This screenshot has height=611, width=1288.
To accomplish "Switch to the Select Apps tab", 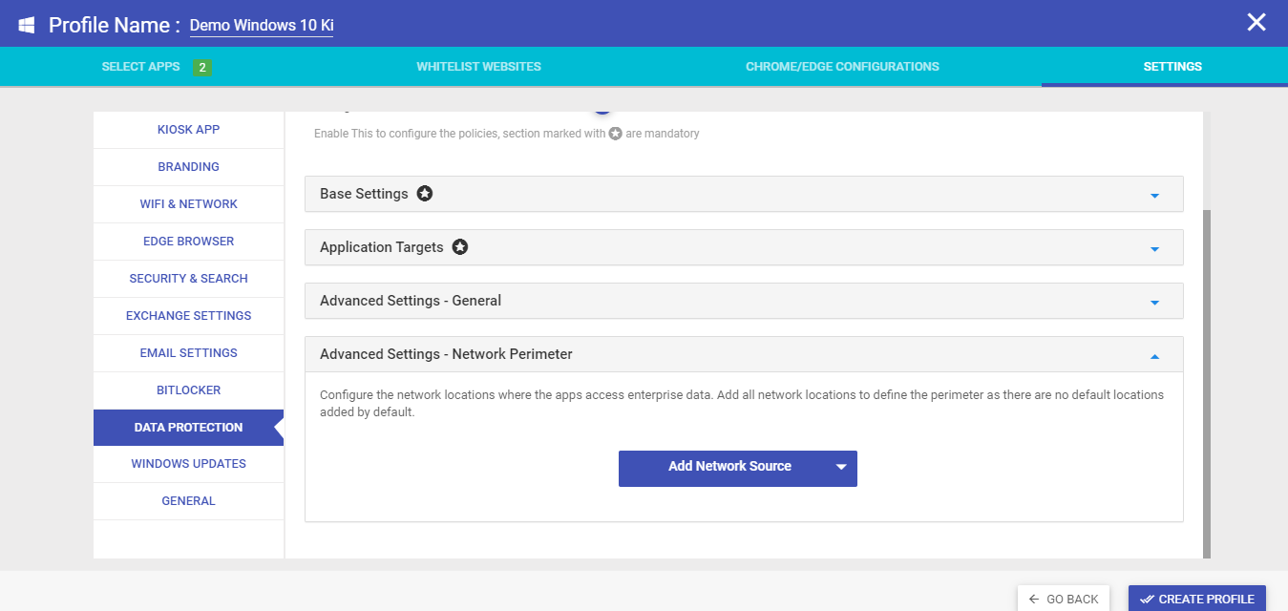I will 156,67.
